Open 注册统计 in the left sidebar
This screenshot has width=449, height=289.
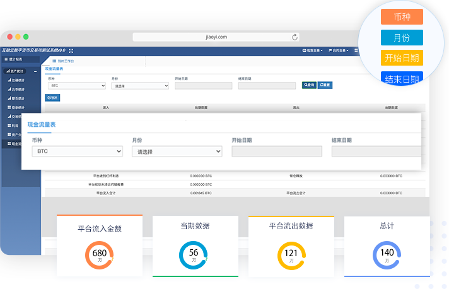tap(17, 80)
